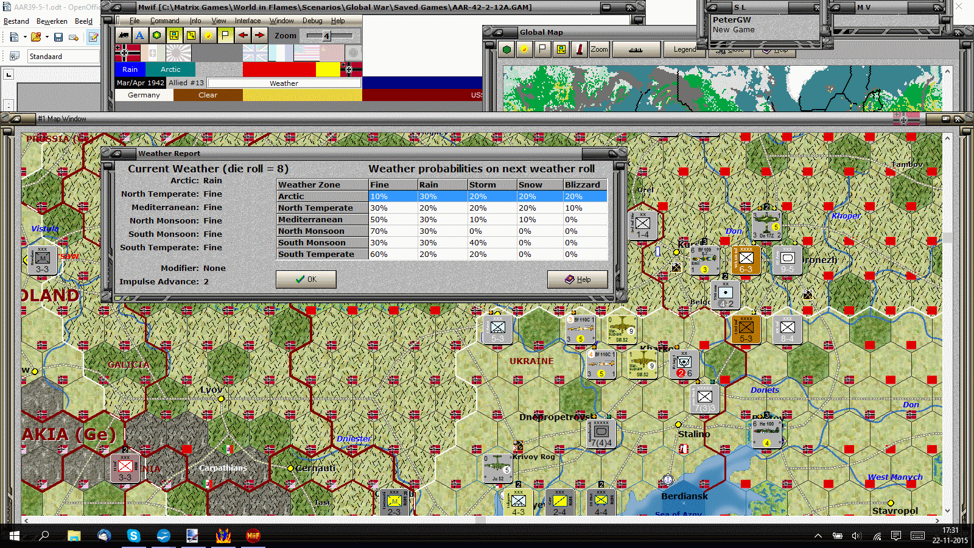The height and width of the screenshot is (548, 974).
Task: Click the green hexagon icon in Global Map
Action: click(x=506, y=49)
